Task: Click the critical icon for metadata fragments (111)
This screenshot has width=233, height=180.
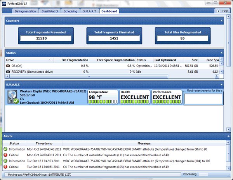Action: [x=5, y=155]
